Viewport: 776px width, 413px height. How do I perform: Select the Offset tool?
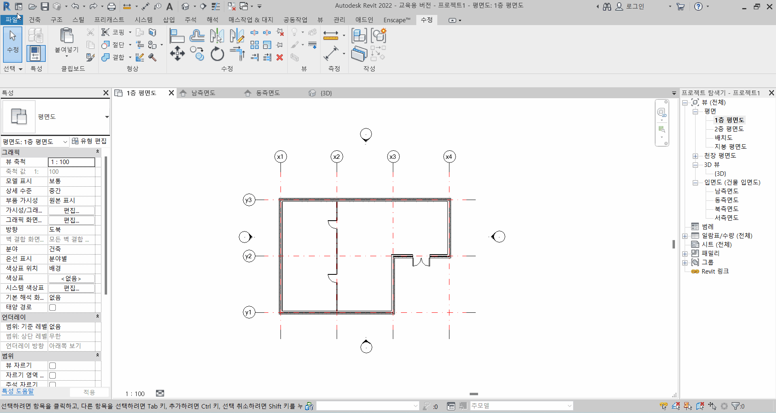point(197,36)
